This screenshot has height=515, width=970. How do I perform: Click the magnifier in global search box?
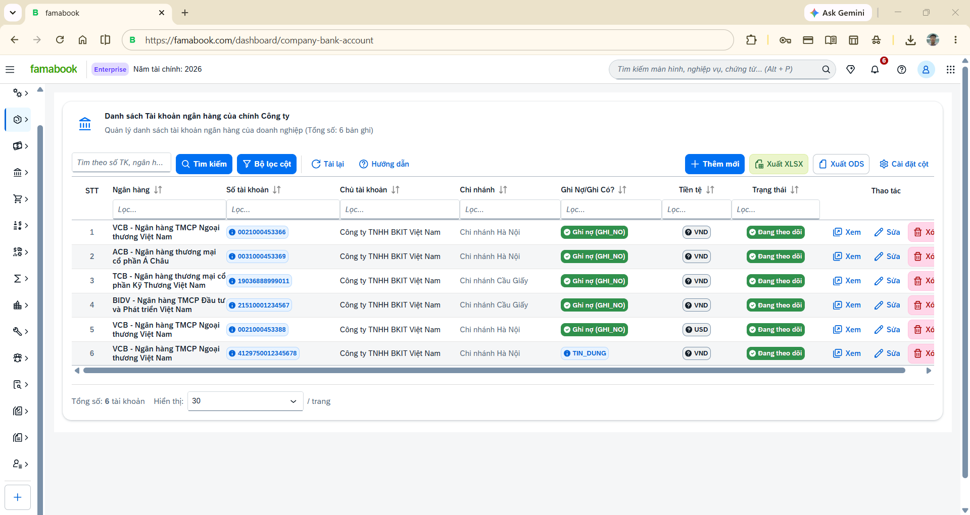826,69
